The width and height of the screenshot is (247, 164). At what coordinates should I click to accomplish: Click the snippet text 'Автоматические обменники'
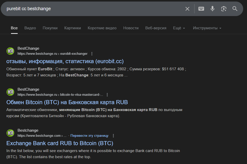tap(32, 110)
